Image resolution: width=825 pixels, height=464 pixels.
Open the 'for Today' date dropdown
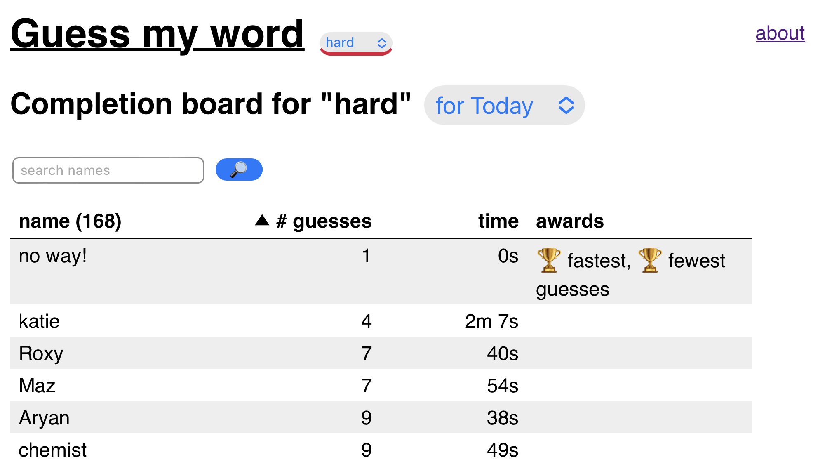pos(504,106)
